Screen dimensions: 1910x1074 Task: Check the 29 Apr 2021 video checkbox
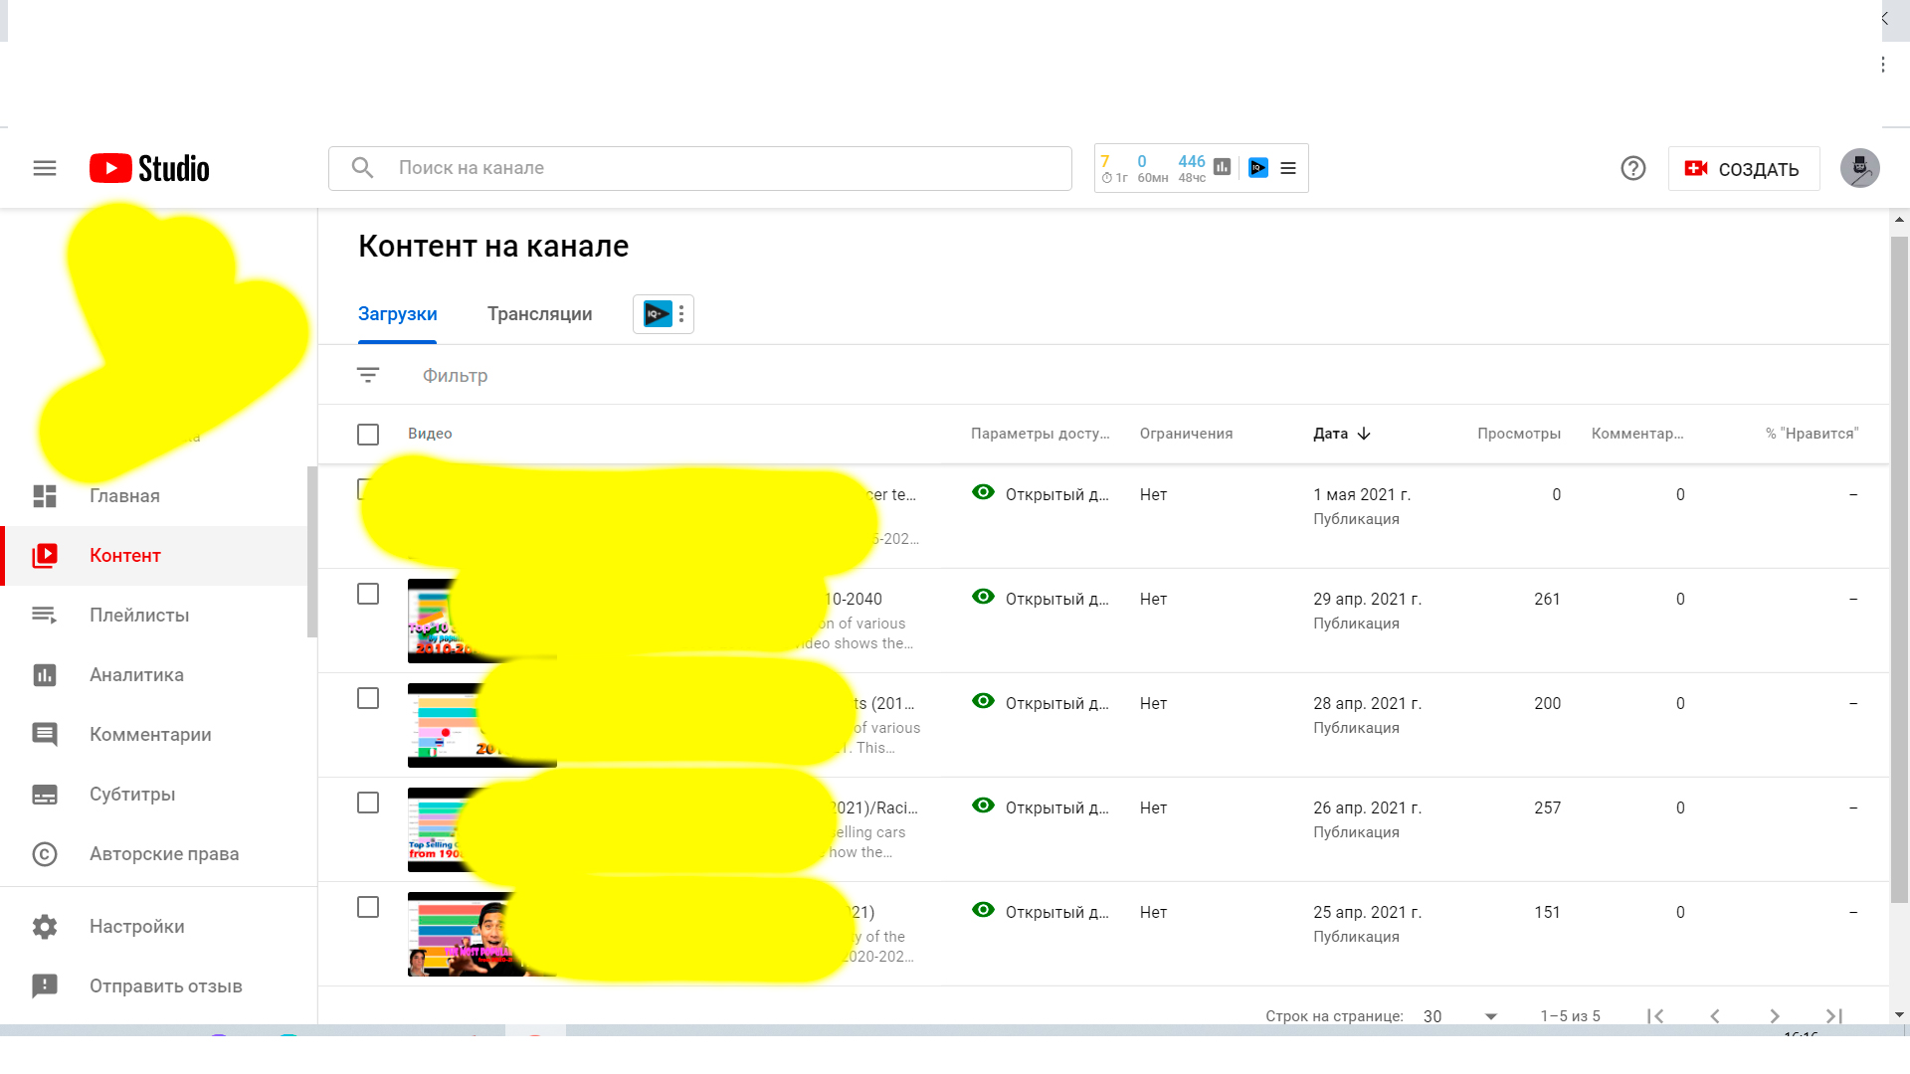tap(368, 594)
